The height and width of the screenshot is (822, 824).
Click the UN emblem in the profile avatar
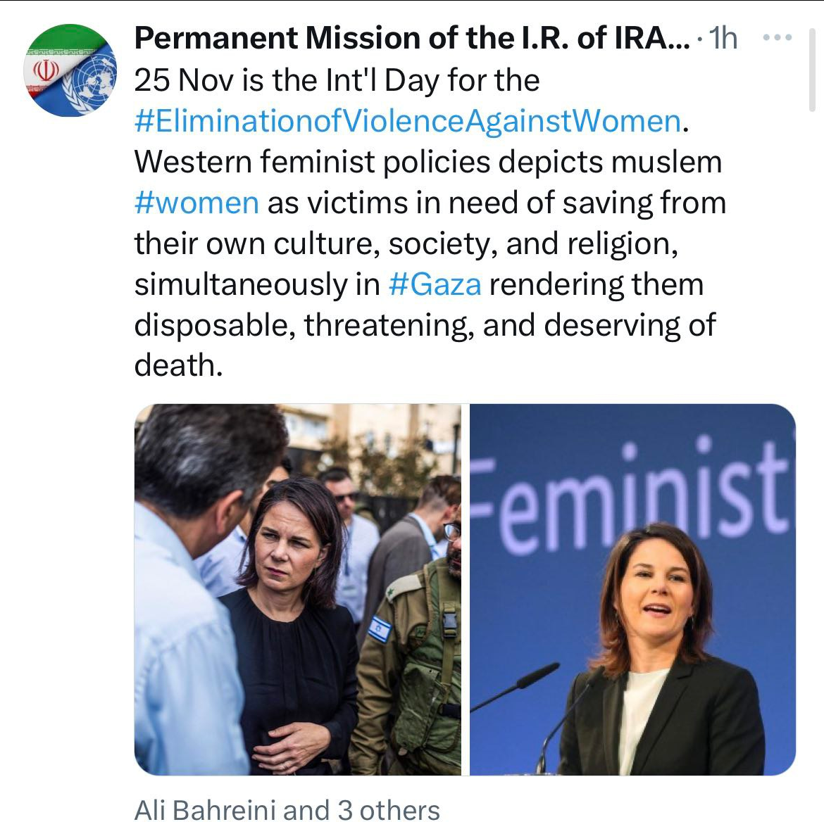(x=92, y=77)
